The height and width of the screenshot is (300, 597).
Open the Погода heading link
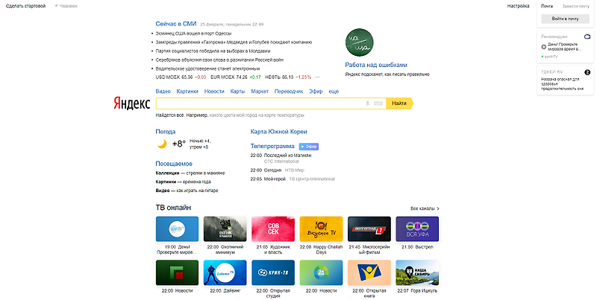click(x=166, y=132)
